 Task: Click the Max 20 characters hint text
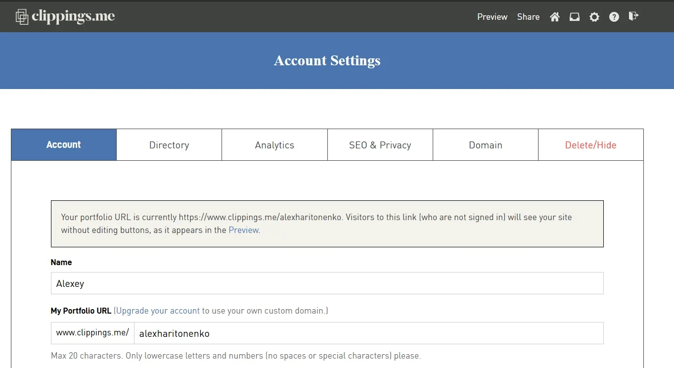(x=236, y=356)
